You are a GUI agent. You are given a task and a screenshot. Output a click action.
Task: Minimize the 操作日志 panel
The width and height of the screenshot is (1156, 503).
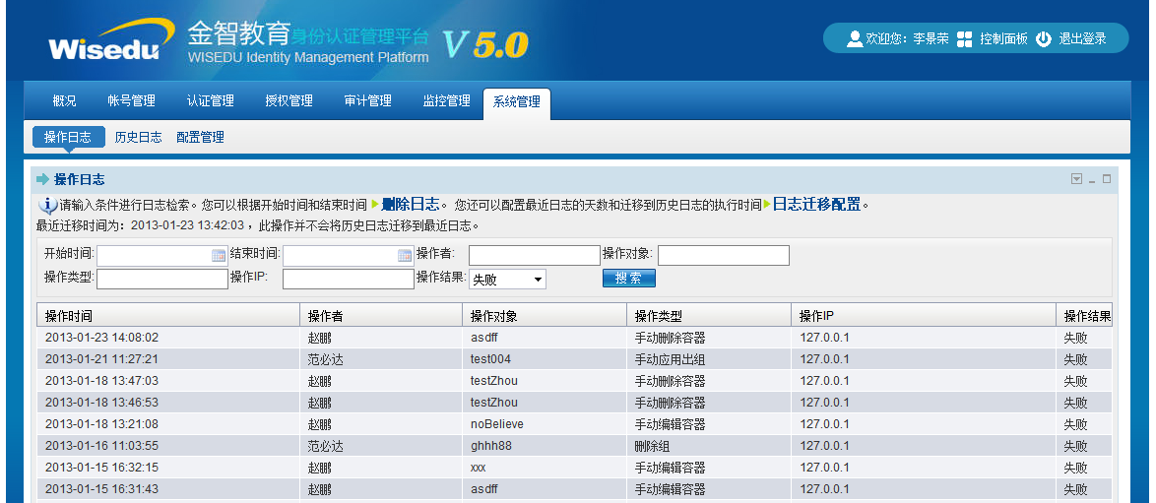click(1092, 180)
